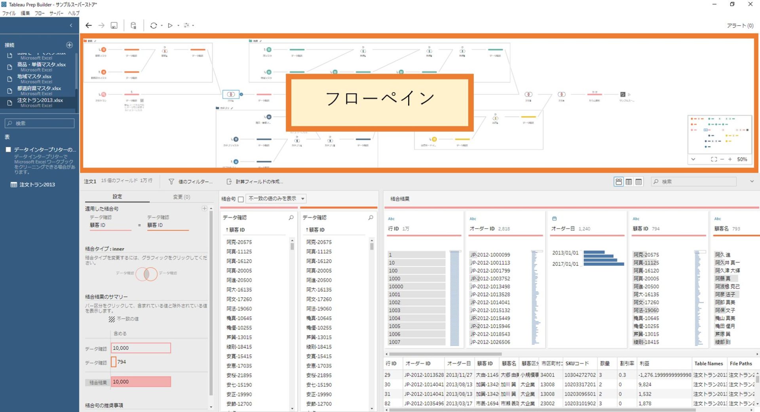Click 計算フィールドの作成 button
Image resolution: width=760 pixels, height=412 pixels.
coord(256,182)
